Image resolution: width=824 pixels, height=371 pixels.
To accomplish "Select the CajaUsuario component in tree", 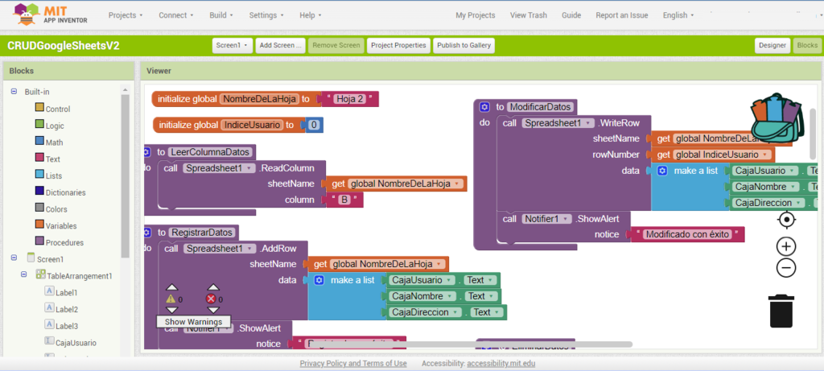I will click(x=76, y=343).
